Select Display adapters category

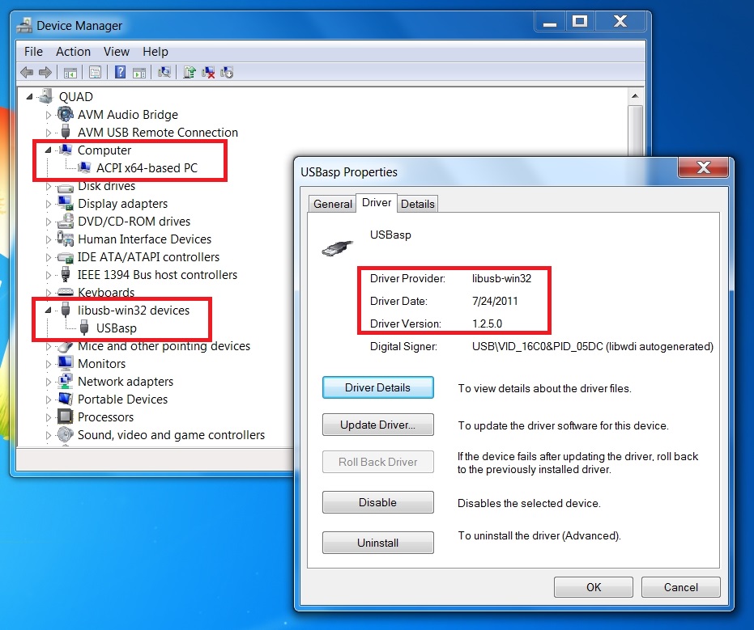click(x=122, y=204)
